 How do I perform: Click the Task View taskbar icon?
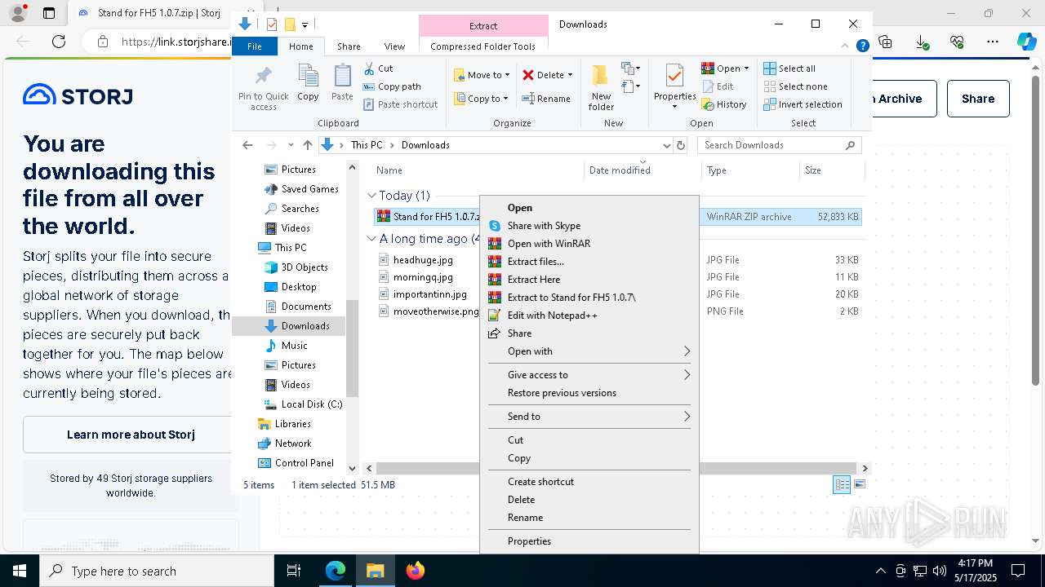[294, 571]
